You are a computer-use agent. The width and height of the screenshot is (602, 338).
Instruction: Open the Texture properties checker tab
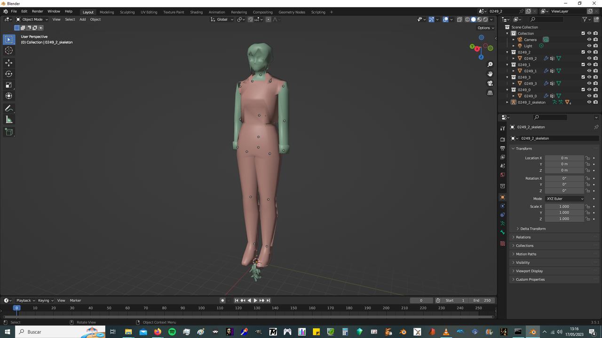tap(502, 244)
